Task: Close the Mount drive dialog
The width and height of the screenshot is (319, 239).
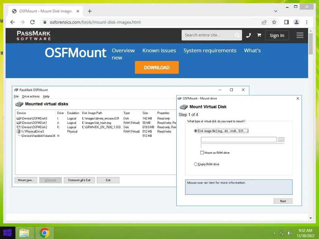Action: click(x=298, y=98)
